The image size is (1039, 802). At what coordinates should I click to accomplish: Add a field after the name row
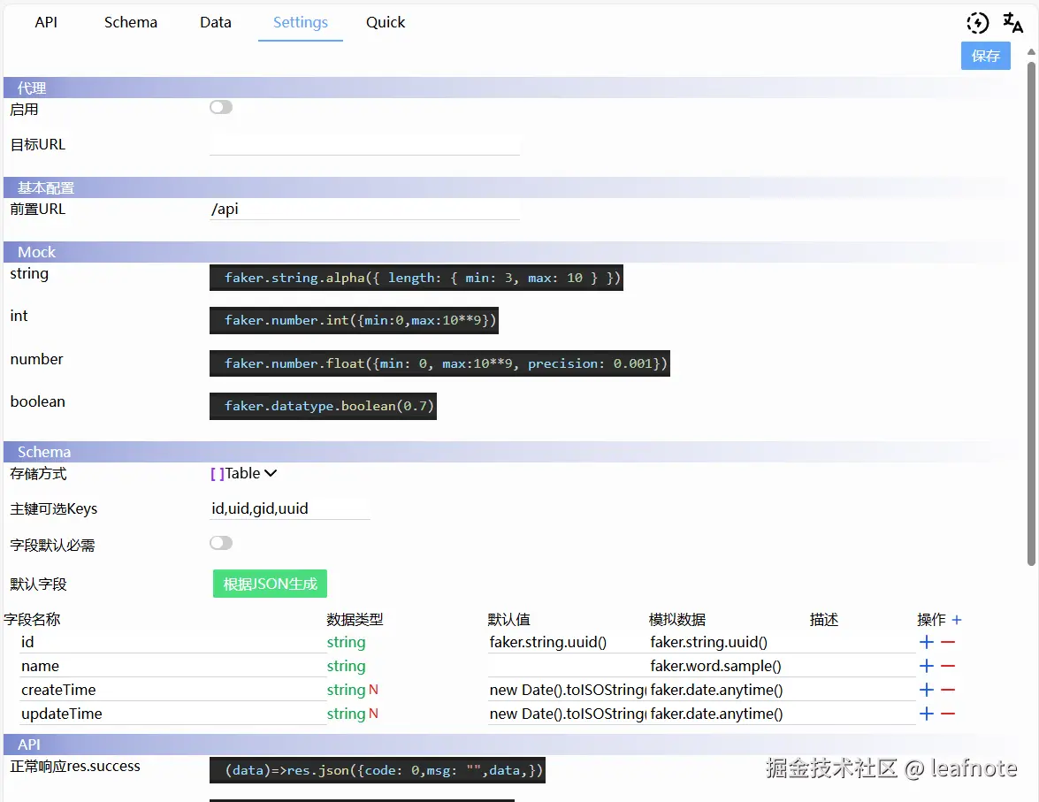[927, 666]
